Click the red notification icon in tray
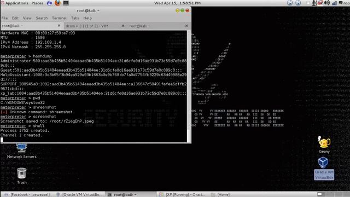 coord(320,3)
